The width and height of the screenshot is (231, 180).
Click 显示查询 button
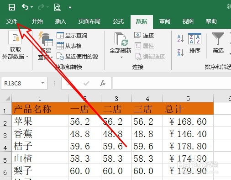(72, 35)
